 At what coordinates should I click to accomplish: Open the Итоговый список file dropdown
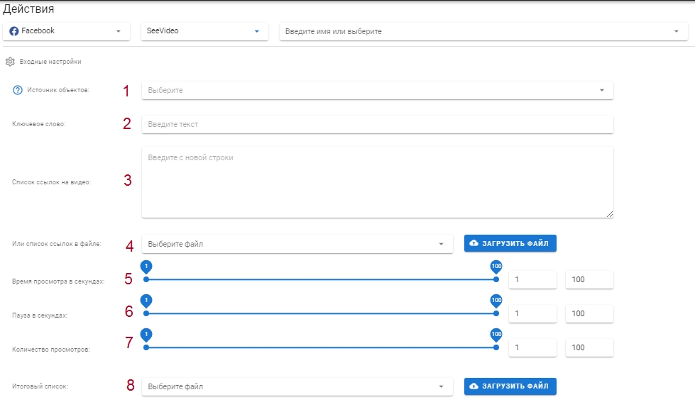click(297, 386)
